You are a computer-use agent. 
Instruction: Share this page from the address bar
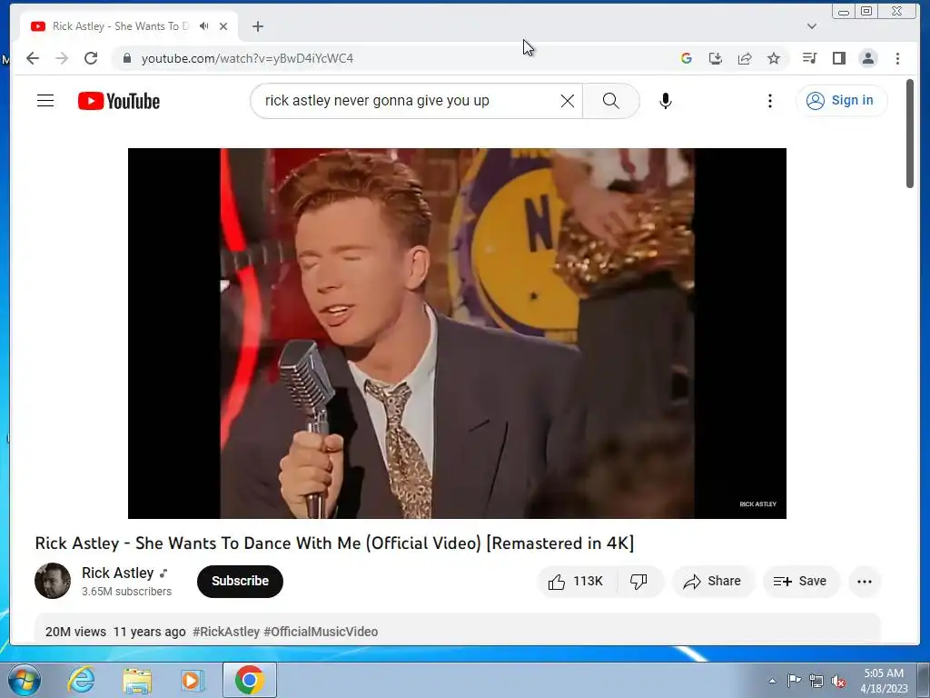[x=745, y=58]
